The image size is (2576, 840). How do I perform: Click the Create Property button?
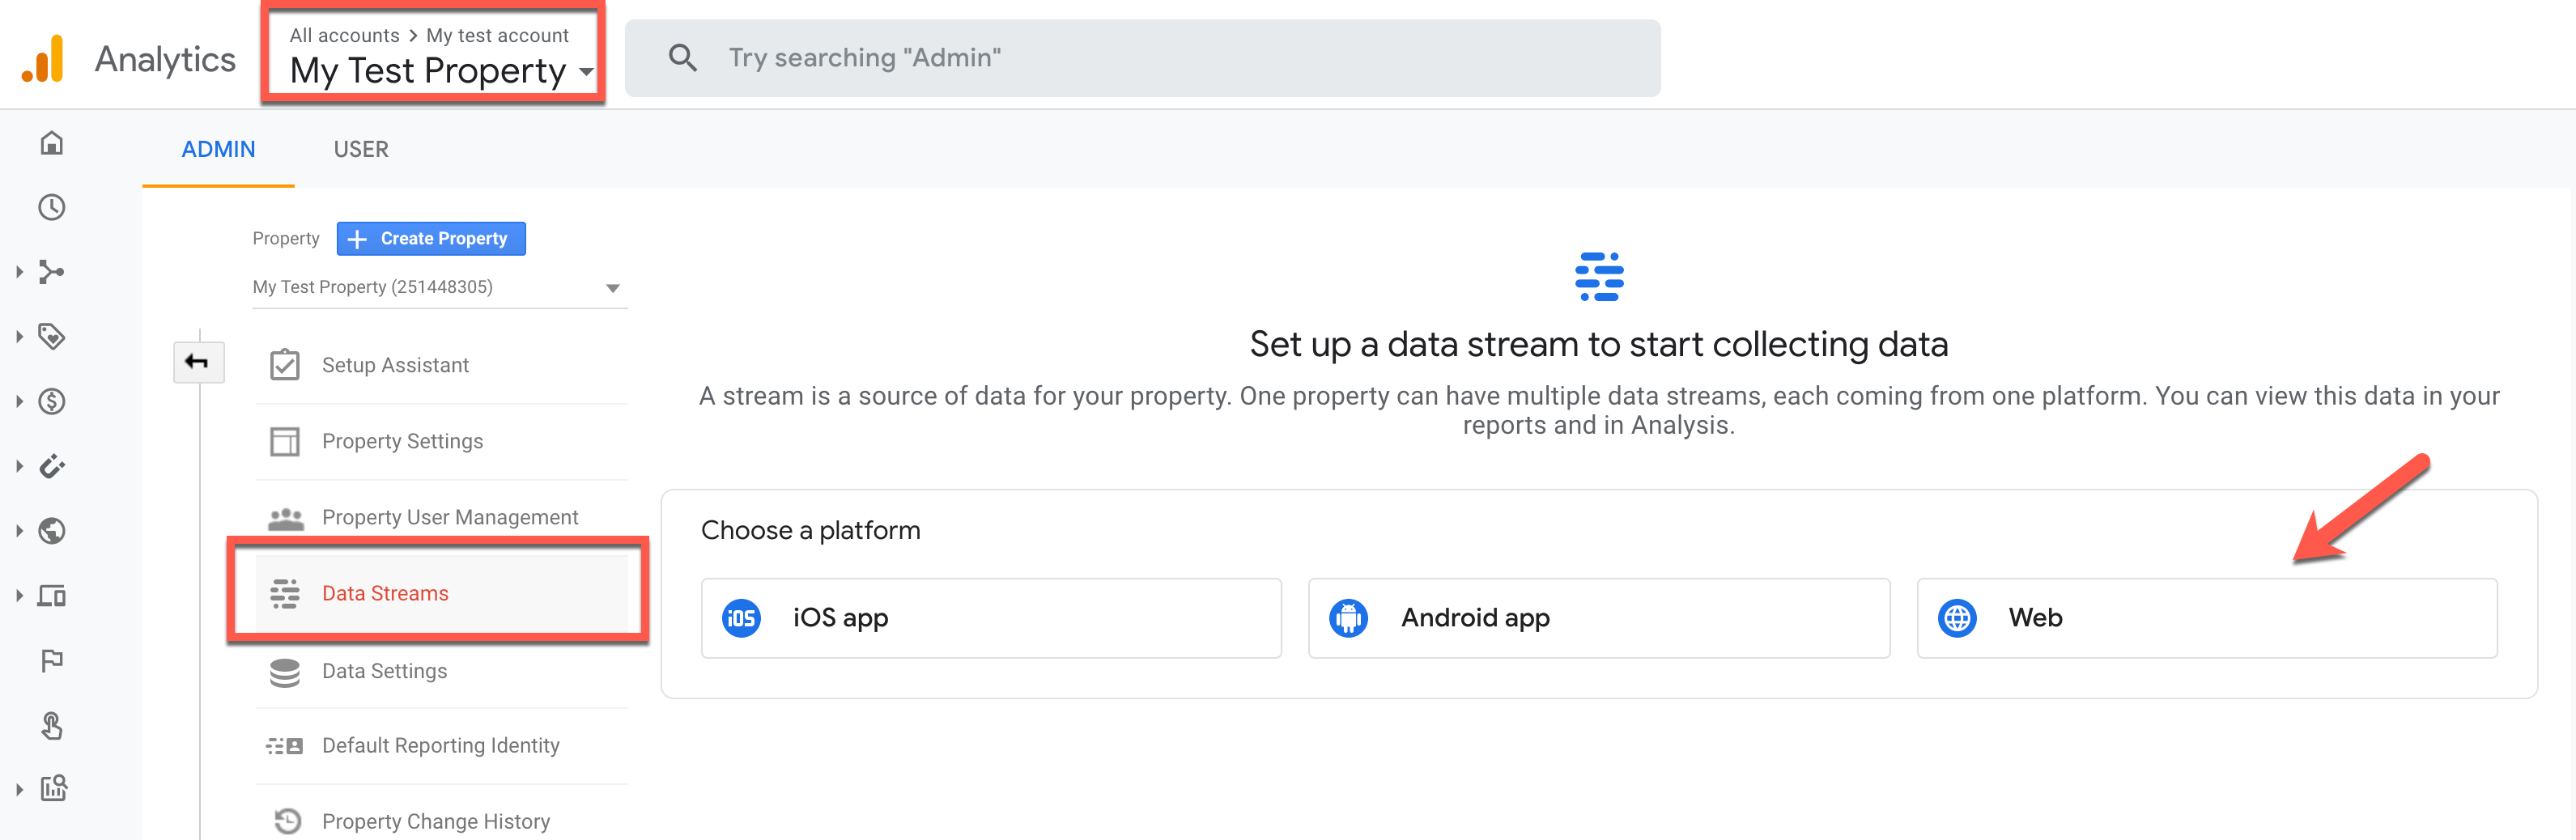[431, 238]
